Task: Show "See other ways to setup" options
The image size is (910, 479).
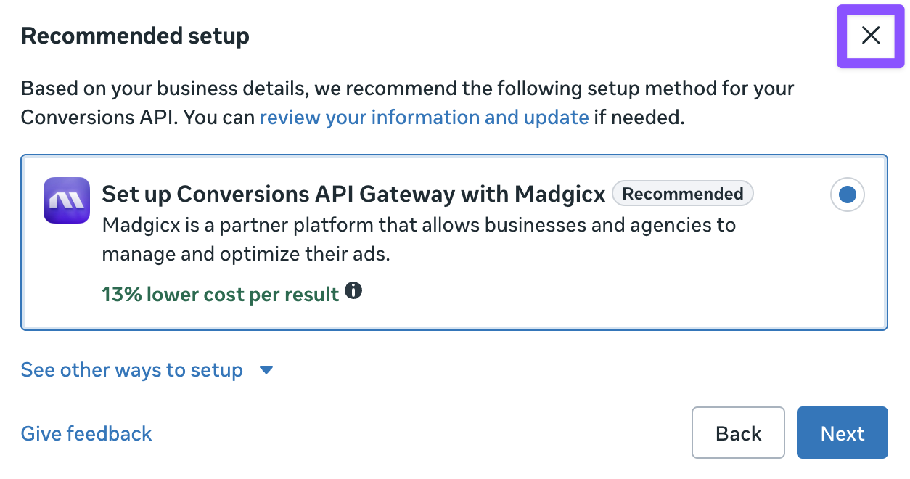Action: pyautogui.click(x=131, y=370)
